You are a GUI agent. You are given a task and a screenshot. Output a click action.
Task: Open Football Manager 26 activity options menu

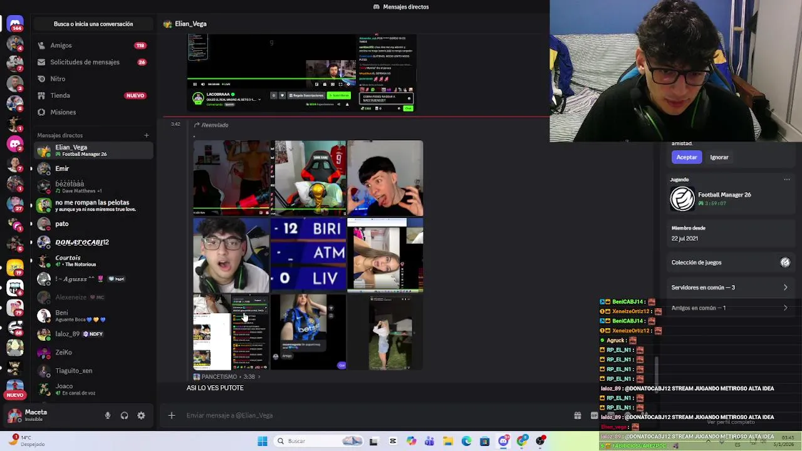pyautogui.click(x=787, y=180)
